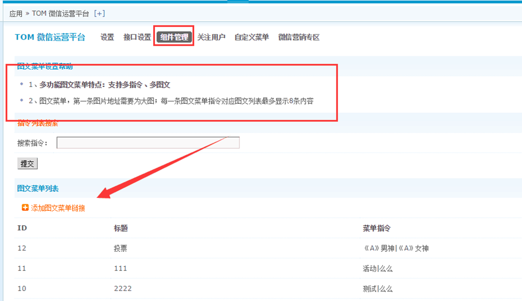Screen dimensions: 522x301
Task: Click ID cell 12
Action: tap(21, 249)
